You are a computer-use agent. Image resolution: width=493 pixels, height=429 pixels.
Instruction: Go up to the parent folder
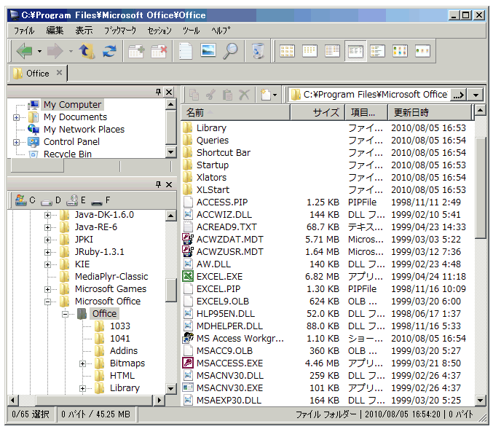pyautogui.click(x=87, y=51)
